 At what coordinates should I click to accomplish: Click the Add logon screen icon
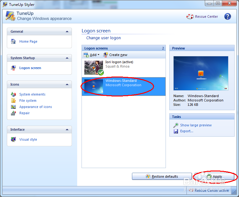(86, 55)
